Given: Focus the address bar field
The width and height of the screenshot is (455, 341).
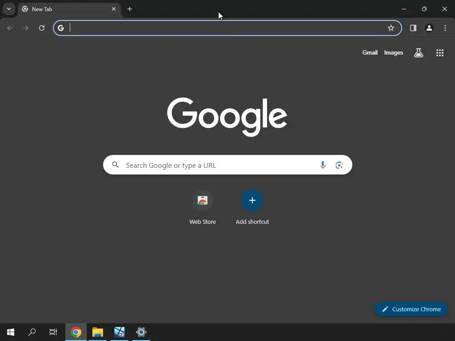Looking at the screenshot, I should tap(227, 28).
